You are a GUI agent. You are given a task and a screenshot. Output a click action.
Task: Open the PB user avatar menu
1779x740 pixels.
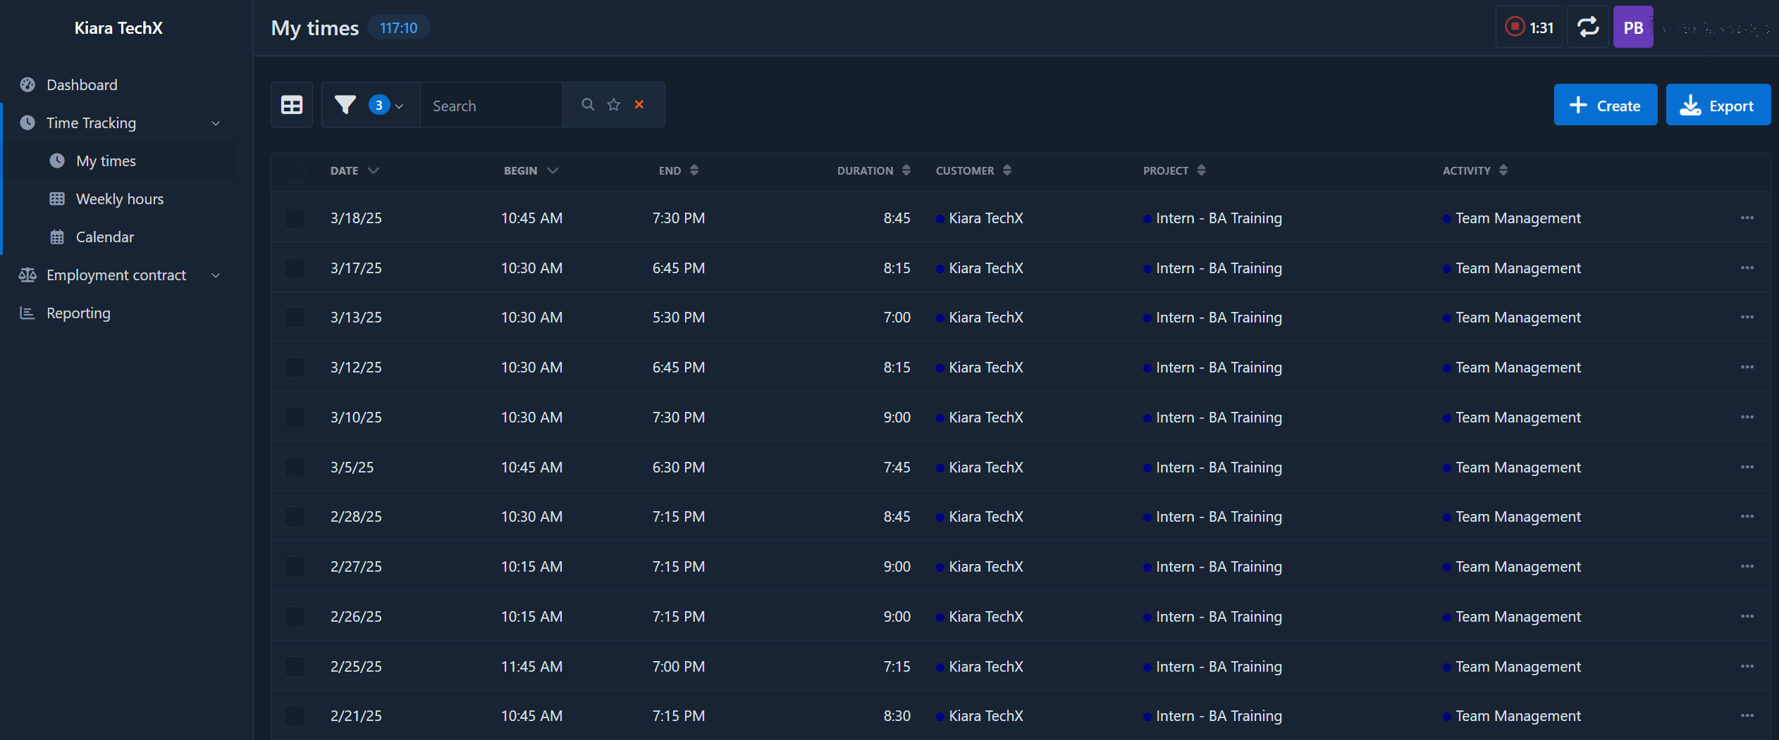click(x=1632, y=27)
